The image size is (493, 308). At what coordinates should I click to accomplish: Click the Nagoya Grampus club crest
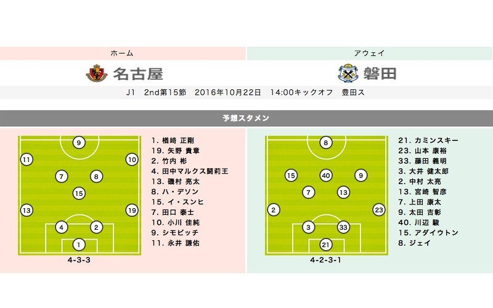click(96, 74)
